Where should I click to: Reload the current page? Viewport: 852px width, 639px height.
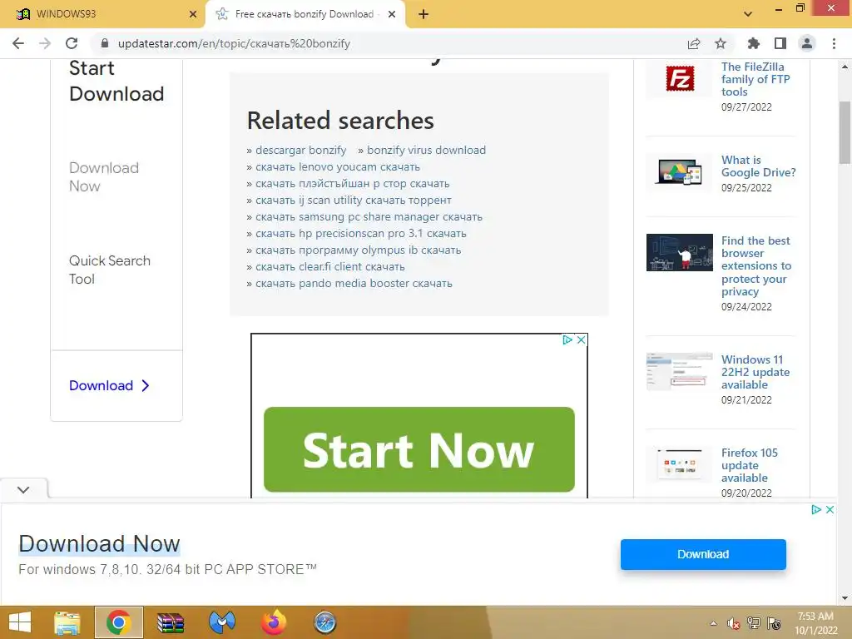click(x=72, y=43)
